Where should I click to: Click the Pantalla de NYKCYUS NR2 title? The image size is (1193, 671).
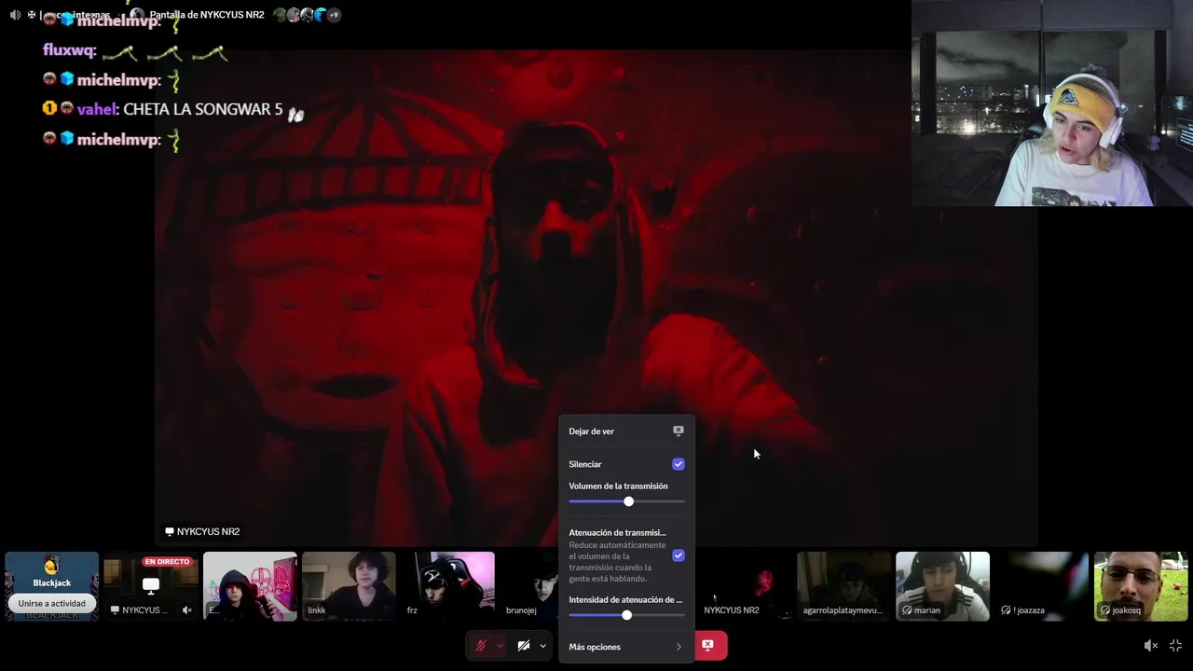207,15
